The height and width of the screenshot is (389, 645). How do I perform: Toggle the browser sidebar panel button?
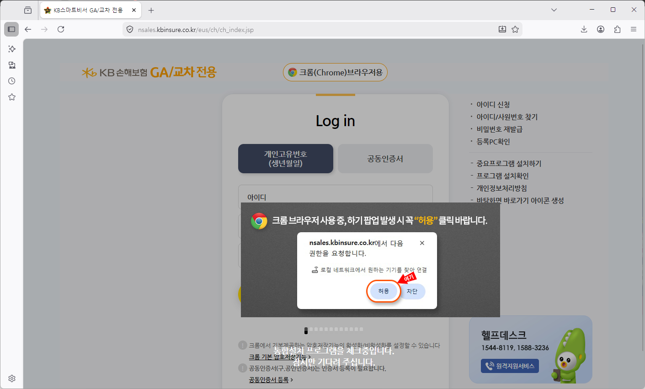[x=11, y=29]
